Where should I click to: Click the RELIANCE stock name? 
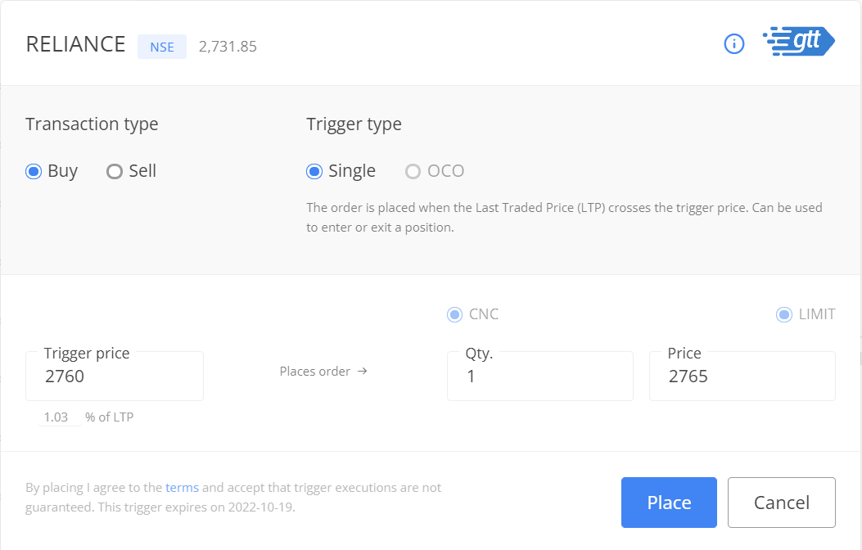tap(75, 44)
